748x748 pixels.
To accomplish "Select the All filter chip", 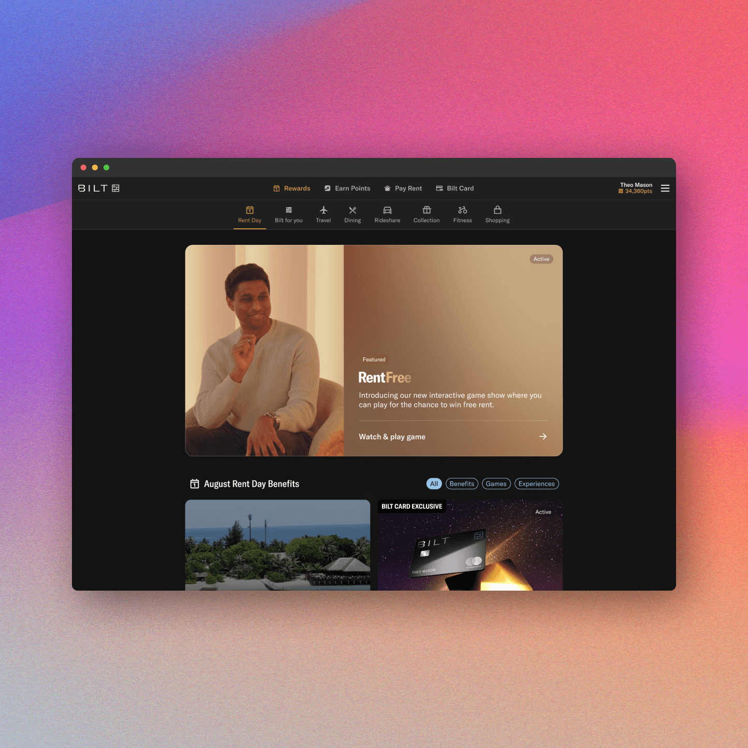I will coord(434,484).
